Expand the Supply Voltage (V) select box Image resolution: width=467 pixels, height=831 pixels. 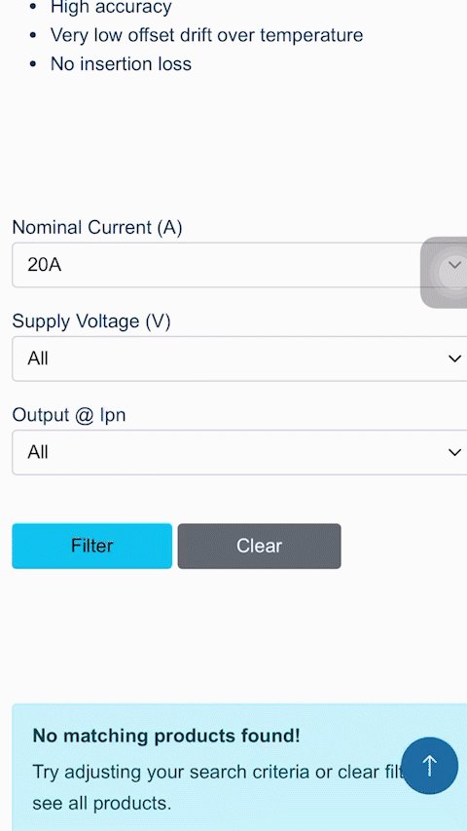point(239,359)
